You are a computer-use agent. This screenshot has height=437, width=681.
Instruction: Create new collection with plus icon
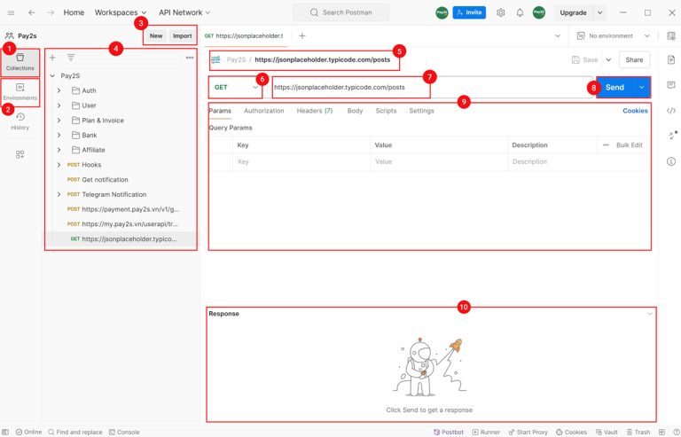coord(52,57)
